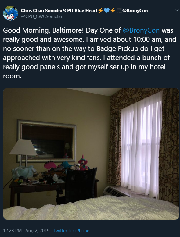Viewport: 180px width, 237px height.
Task: Open @BronyCon text in display name
Action: 135,11
